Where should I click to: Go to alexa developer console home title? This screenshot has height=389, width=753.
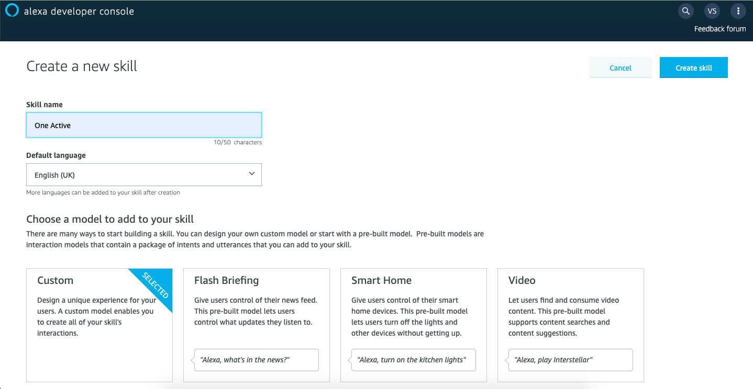pos(79,11)
